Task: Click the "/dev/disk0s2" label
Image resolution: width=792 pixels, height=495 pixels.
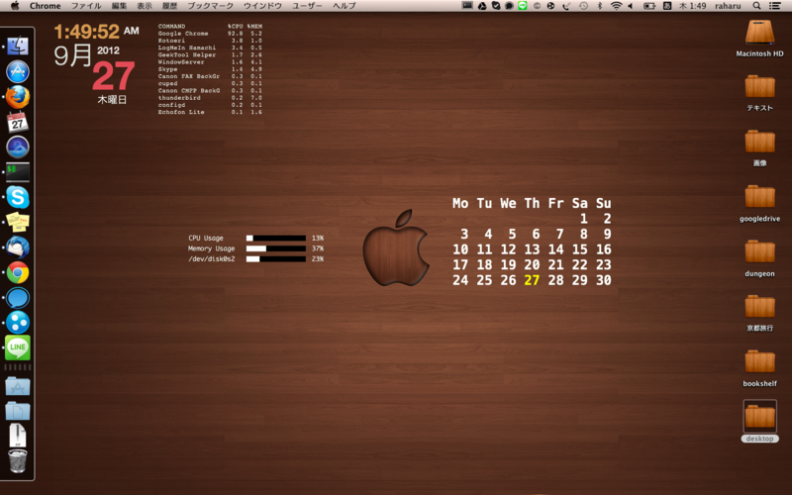Action: pyautogui.click(x=211, y=259)
